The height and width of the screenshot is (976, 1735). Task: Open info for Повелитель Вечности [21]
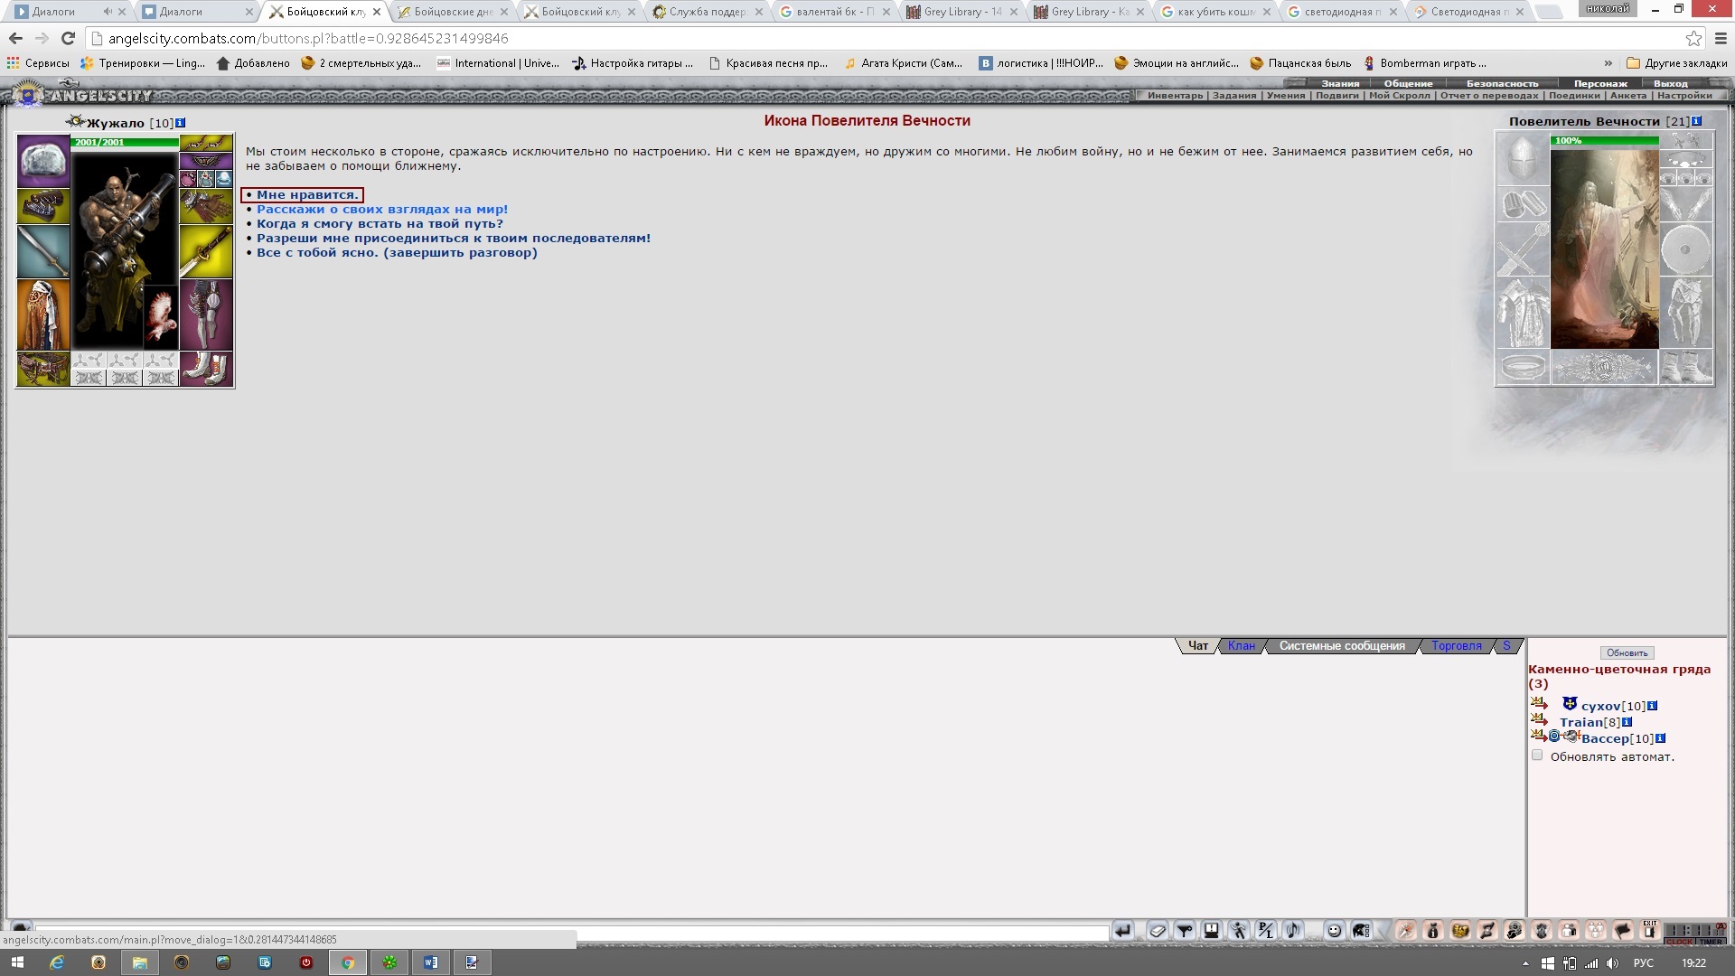click(1696, 121)
